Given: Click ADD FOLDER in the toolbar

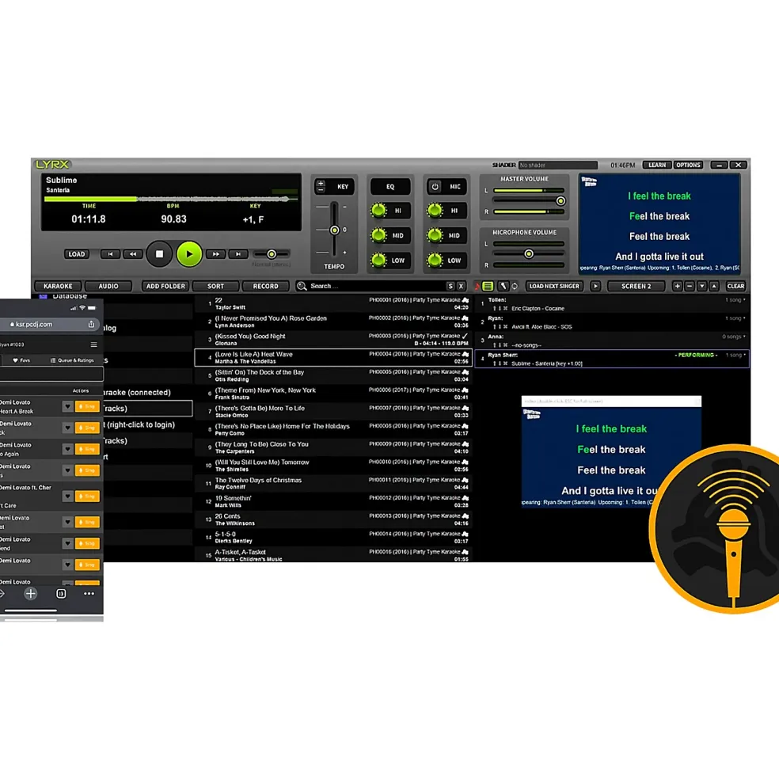Looking at the screenshot, I should coord(165,286).
